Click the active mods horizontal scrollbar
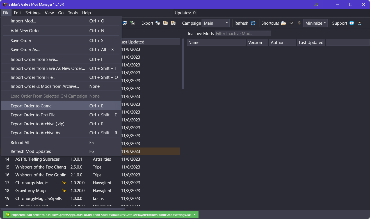 (63, 209)
